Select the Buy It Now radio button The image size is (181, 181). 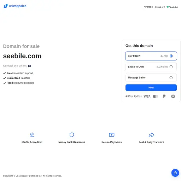[171, 56]
